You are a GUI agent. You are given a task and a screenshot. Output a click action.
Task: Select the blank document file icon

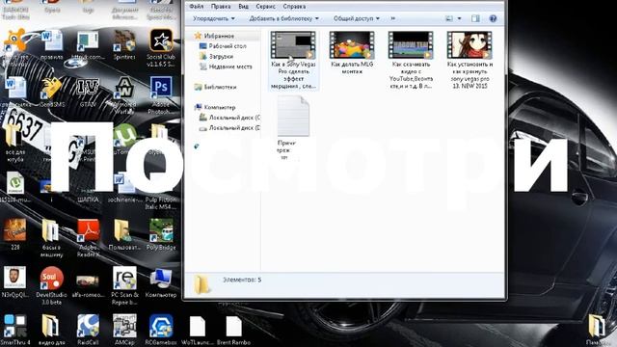tap(293, 117)
